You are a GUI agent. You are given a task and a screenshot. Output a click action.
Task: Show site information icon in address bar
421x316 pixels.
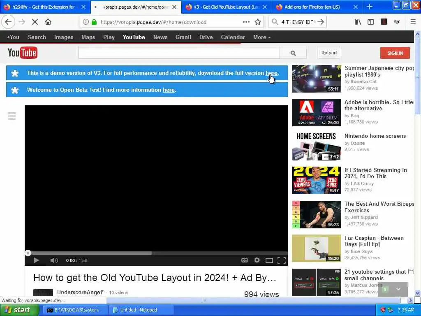coord(86,22)
